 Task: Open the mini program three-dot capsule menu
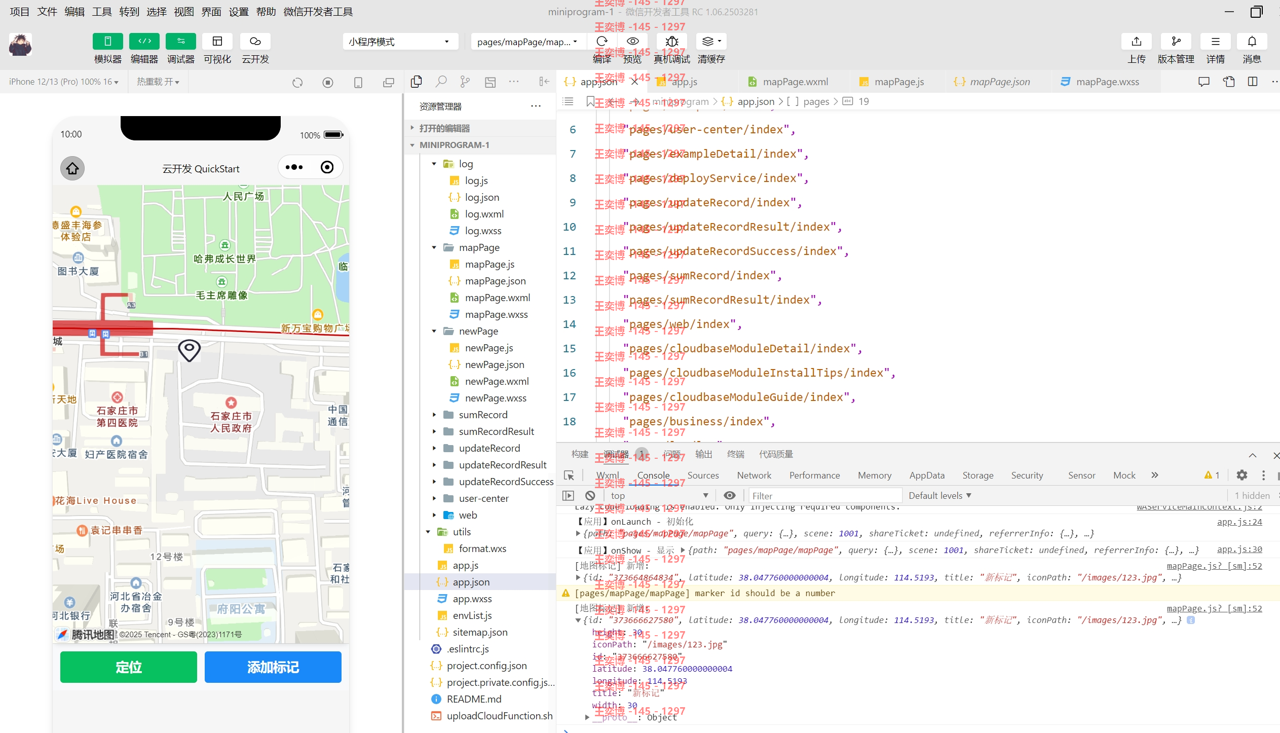pos(294,167)
